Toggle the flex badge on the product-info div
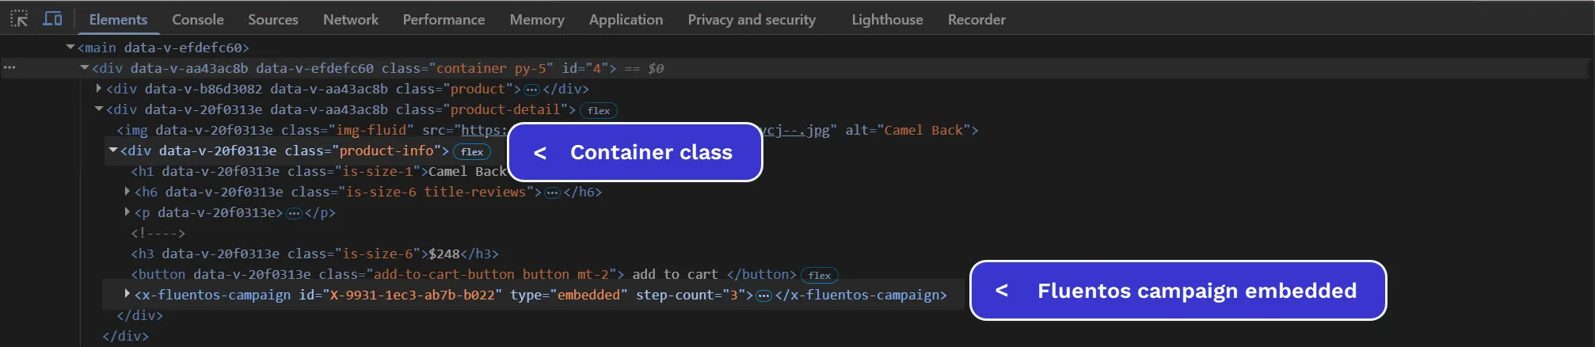1595x347 pixels. point(472,152)
